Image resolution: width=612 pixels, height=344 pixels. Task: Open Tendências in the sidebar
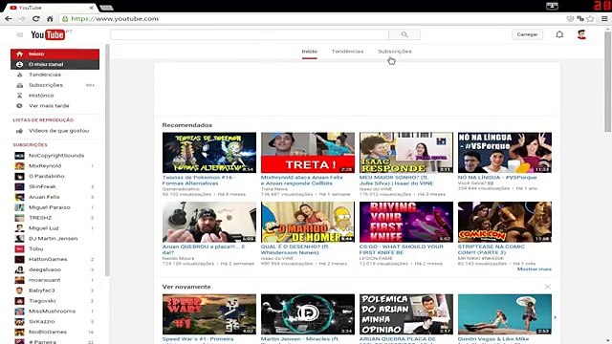pyautogui.click(x=55, y=75)
